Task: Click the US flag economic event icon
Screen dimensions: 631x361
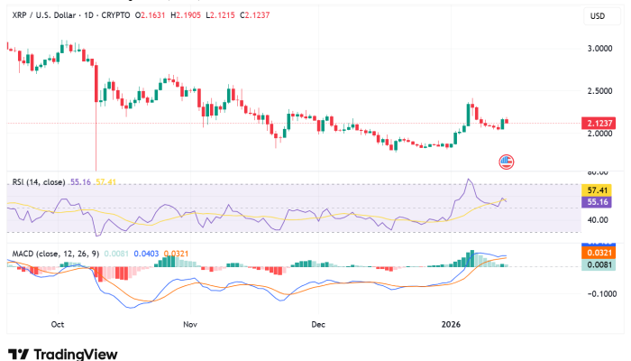Action: 506,162
